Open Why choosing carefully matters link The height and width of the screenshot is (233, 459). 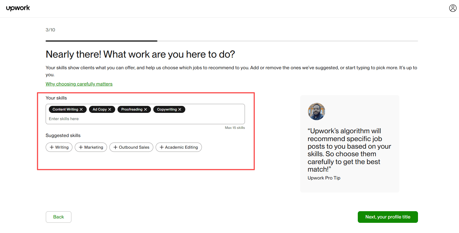pos(79,84)
